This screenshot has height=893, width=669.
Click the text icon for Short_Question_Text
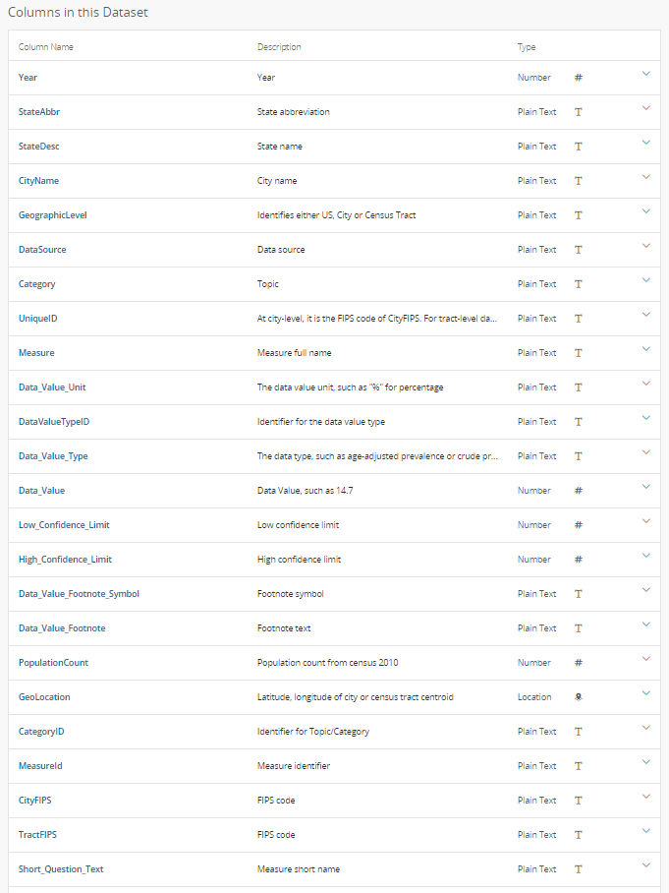tap(579, 869)
